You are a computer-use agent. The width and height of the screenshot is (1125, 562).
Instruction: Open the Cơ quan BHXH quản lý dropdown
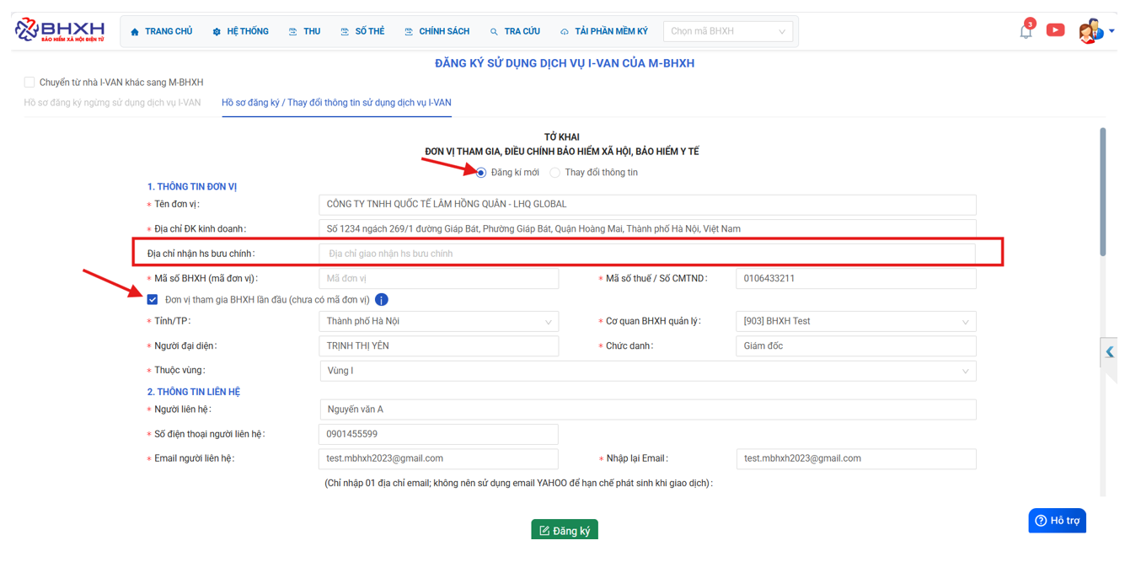pos(855,322)
